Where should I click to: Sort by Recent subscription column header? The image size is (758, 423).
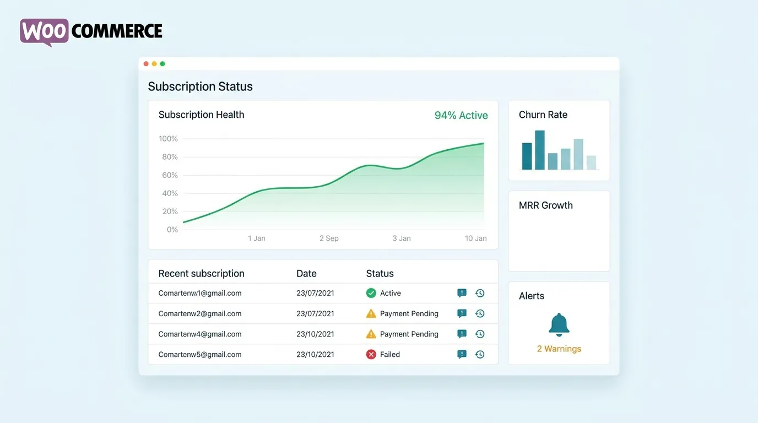pyautogui.click(x=202, y=274)
